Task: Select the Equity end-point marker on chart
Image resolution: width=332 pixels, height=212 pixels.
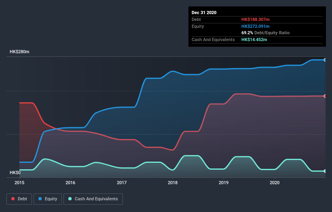Action: coord(325,60)
